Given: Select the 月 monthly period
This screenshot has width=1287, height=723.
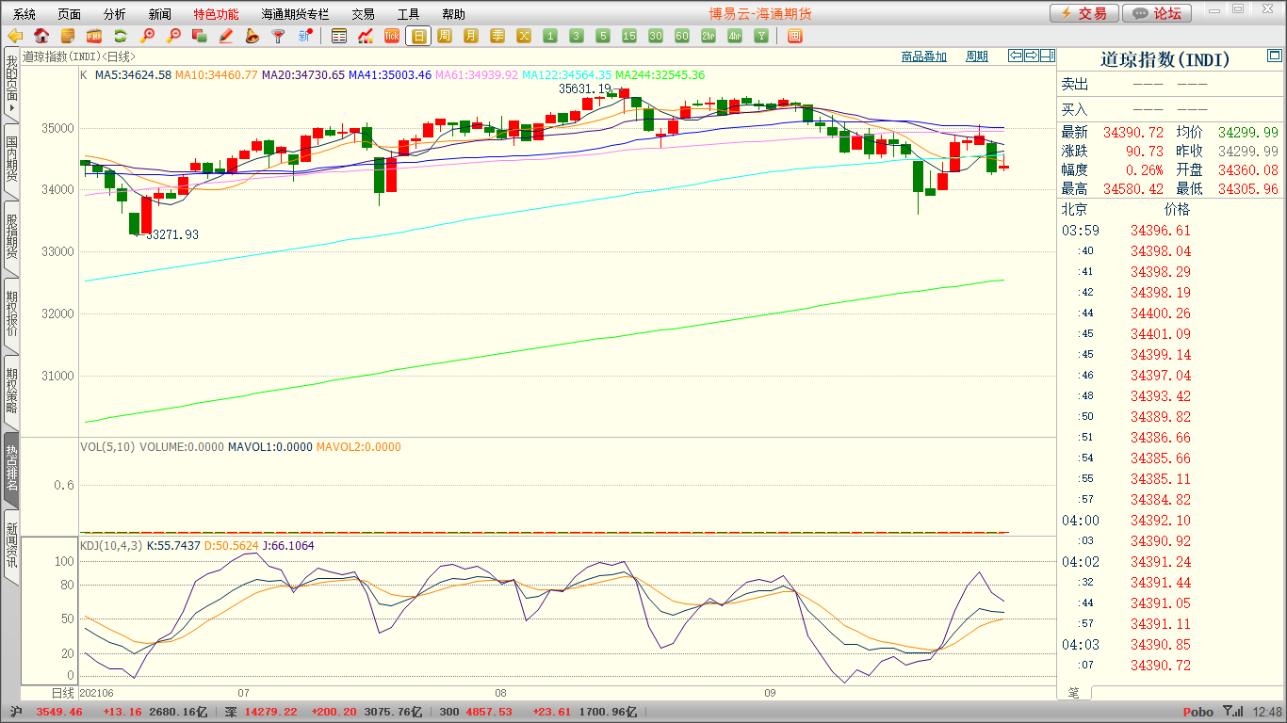Looking at the screenshot, I should (471, 36).
